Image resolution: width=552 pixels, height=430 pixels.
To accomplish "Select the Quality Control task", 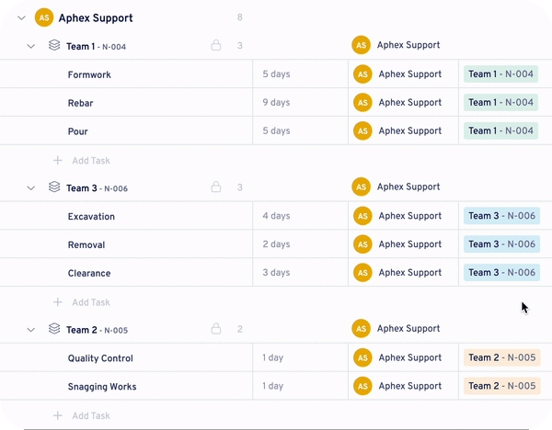I will [100, 358].
